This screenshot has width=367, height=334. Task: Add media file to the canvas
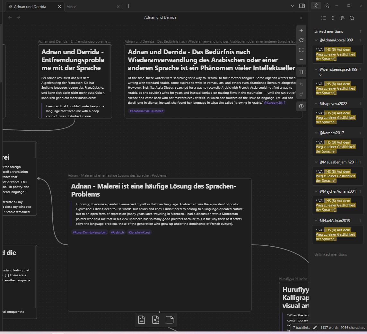click(156, 320)
